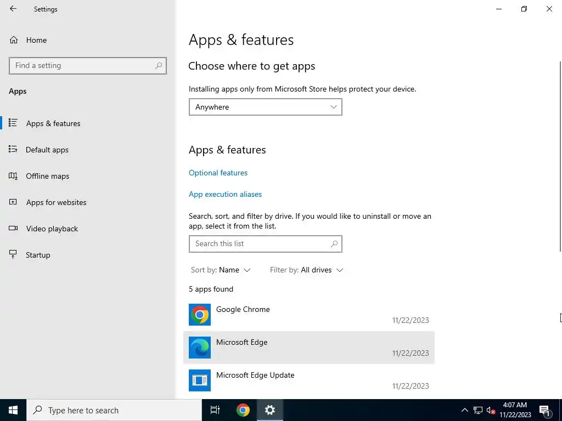Click the Settings gear on the taskbar
Image resolution: width=562 pixels, height=421 pixels.
[270, 410]
